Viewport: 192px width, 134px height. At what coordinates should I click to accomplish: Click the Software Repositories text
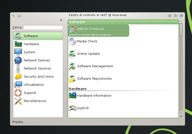tap(94, 79)
